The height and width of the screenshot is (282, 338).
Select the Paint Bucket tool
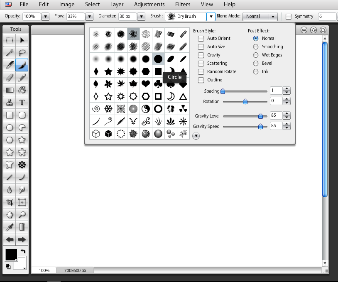(x=22, y=90)
